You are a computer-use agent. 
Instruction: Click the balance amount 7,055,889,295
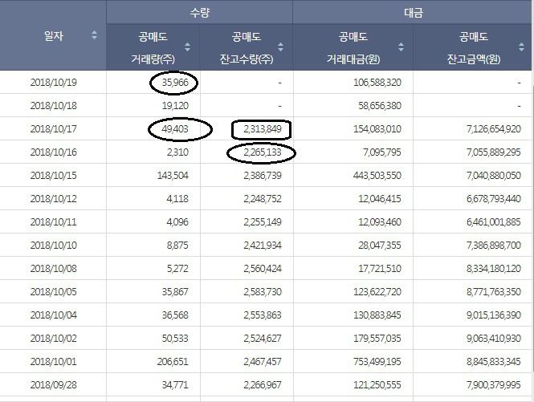click(494, 152)
